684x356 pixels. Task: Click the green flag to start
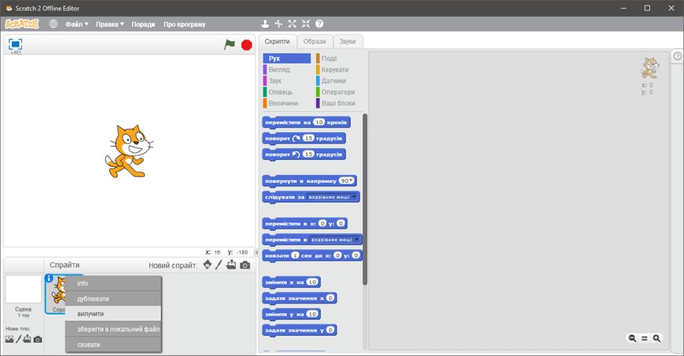230,44
